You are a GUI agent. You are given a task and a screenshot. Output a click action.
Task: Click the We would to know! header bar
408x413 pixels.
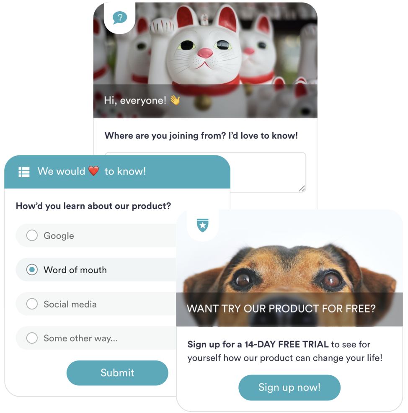[x=117, y=172]
